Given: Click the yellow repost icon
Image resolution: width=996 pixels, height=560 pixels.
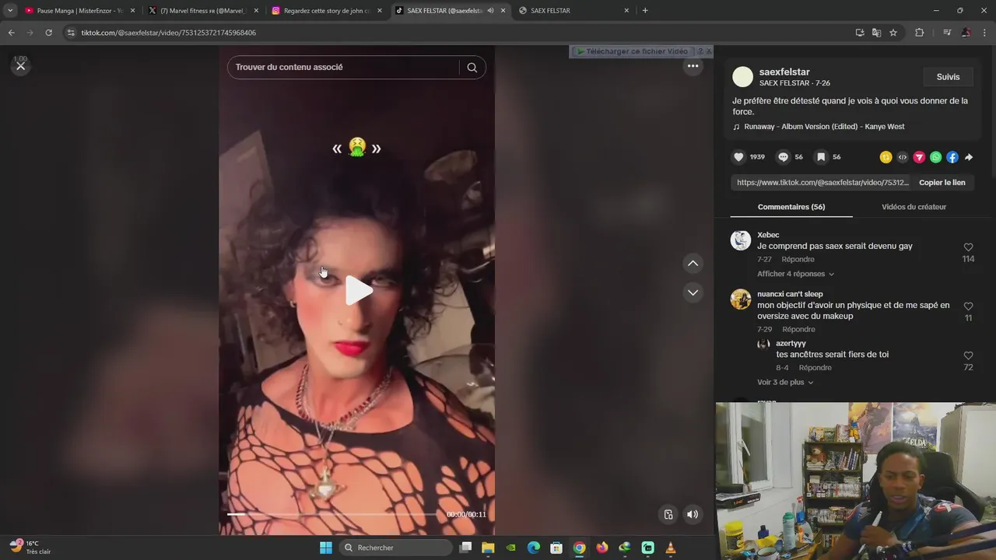Looking at the screenshot, I should [886, 157].
